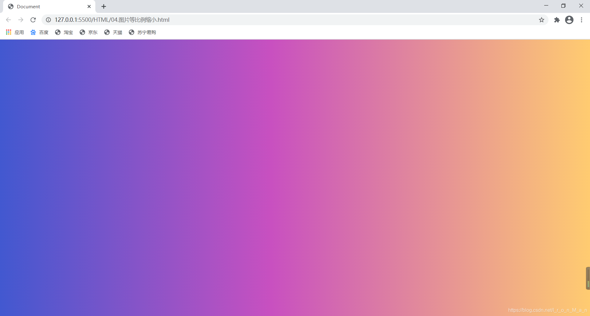590x316 pixels.
Task: Open the extensions puzzle icon
Action: [x=557, y=20]
